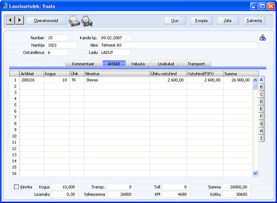Select the Artiklid tab
The height and width of the screenshot is (203, 277).
(x=114, y=63)
